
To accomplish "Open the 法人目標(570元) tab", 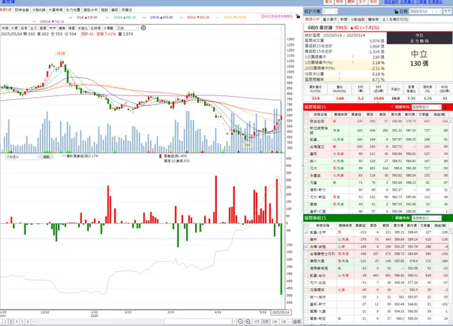I will pyautogui.click(x=395, y=20).
